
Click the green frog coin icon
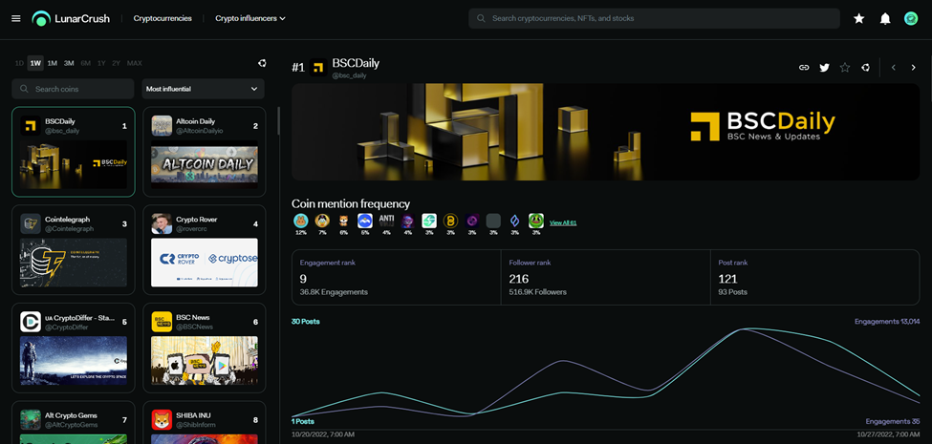point(536,221)
